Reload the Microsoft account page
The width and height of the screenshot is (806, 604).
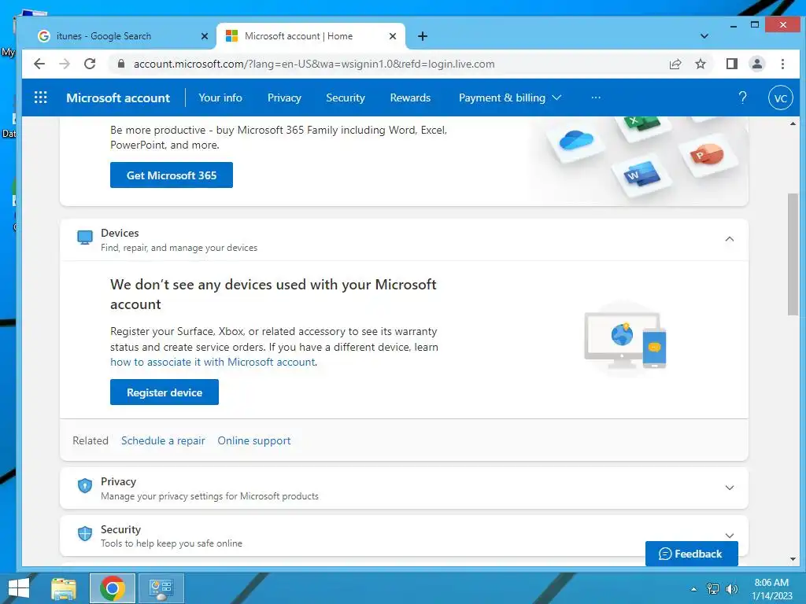[90, 64]
